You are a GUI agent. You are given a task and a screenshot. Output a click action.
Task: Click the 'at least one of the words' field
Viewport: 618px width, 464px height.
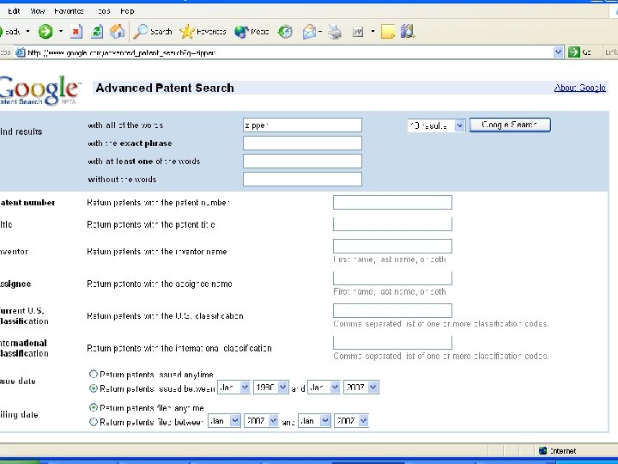302,161
